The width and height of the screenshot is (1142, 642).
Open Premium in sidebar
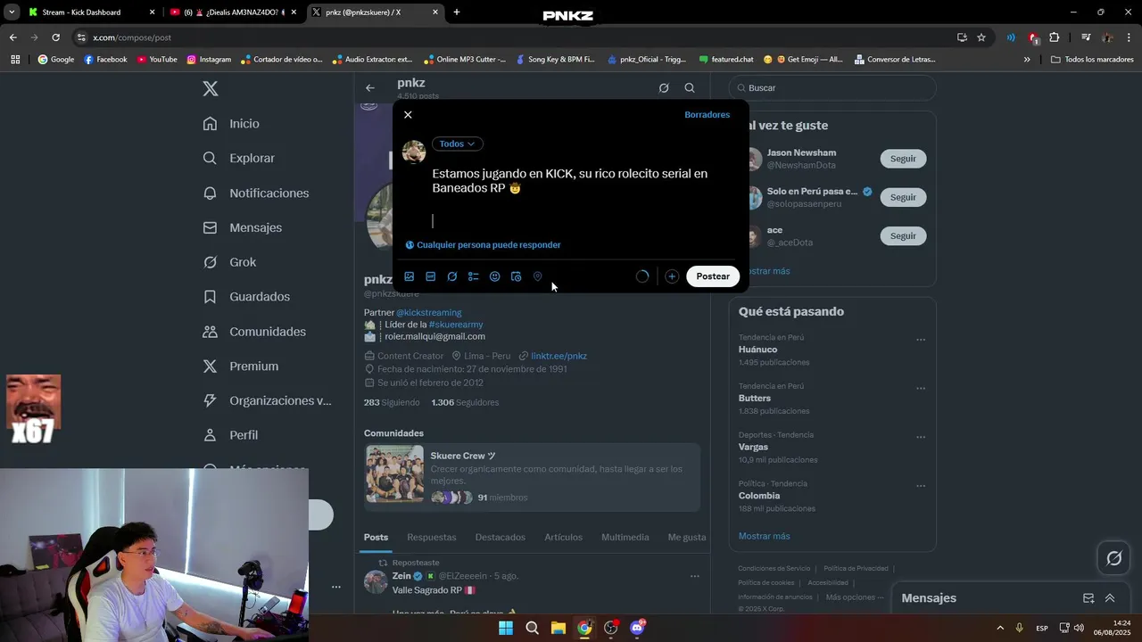(x=241, y=366)
